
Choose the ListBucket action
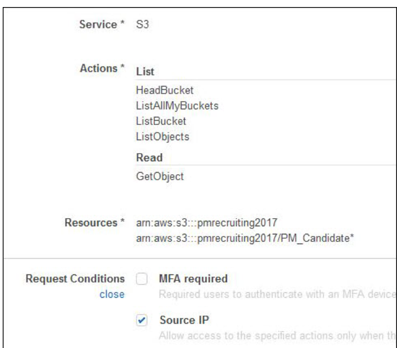(x=161, y=121)
